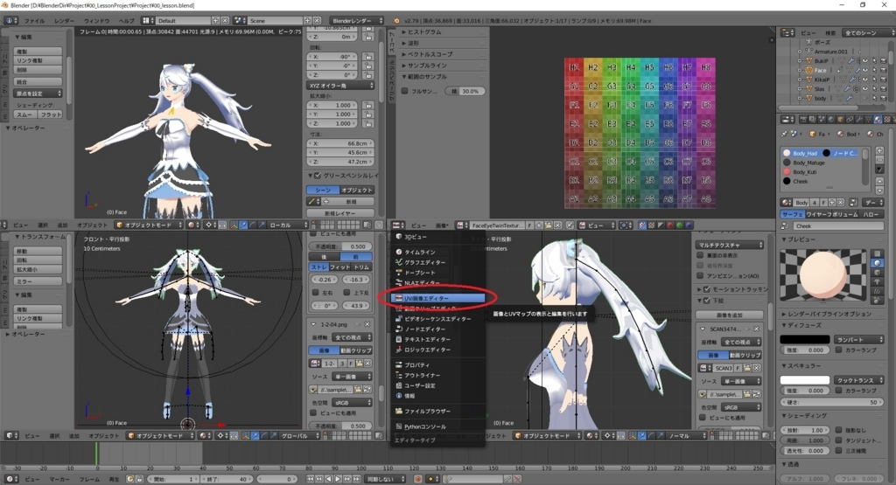Click 新規レイヤー button

(x=340, y=213)
